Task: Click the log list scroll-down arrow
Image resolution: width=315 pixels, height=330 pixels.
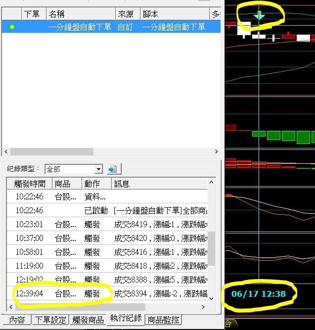Action: [212, 298]
